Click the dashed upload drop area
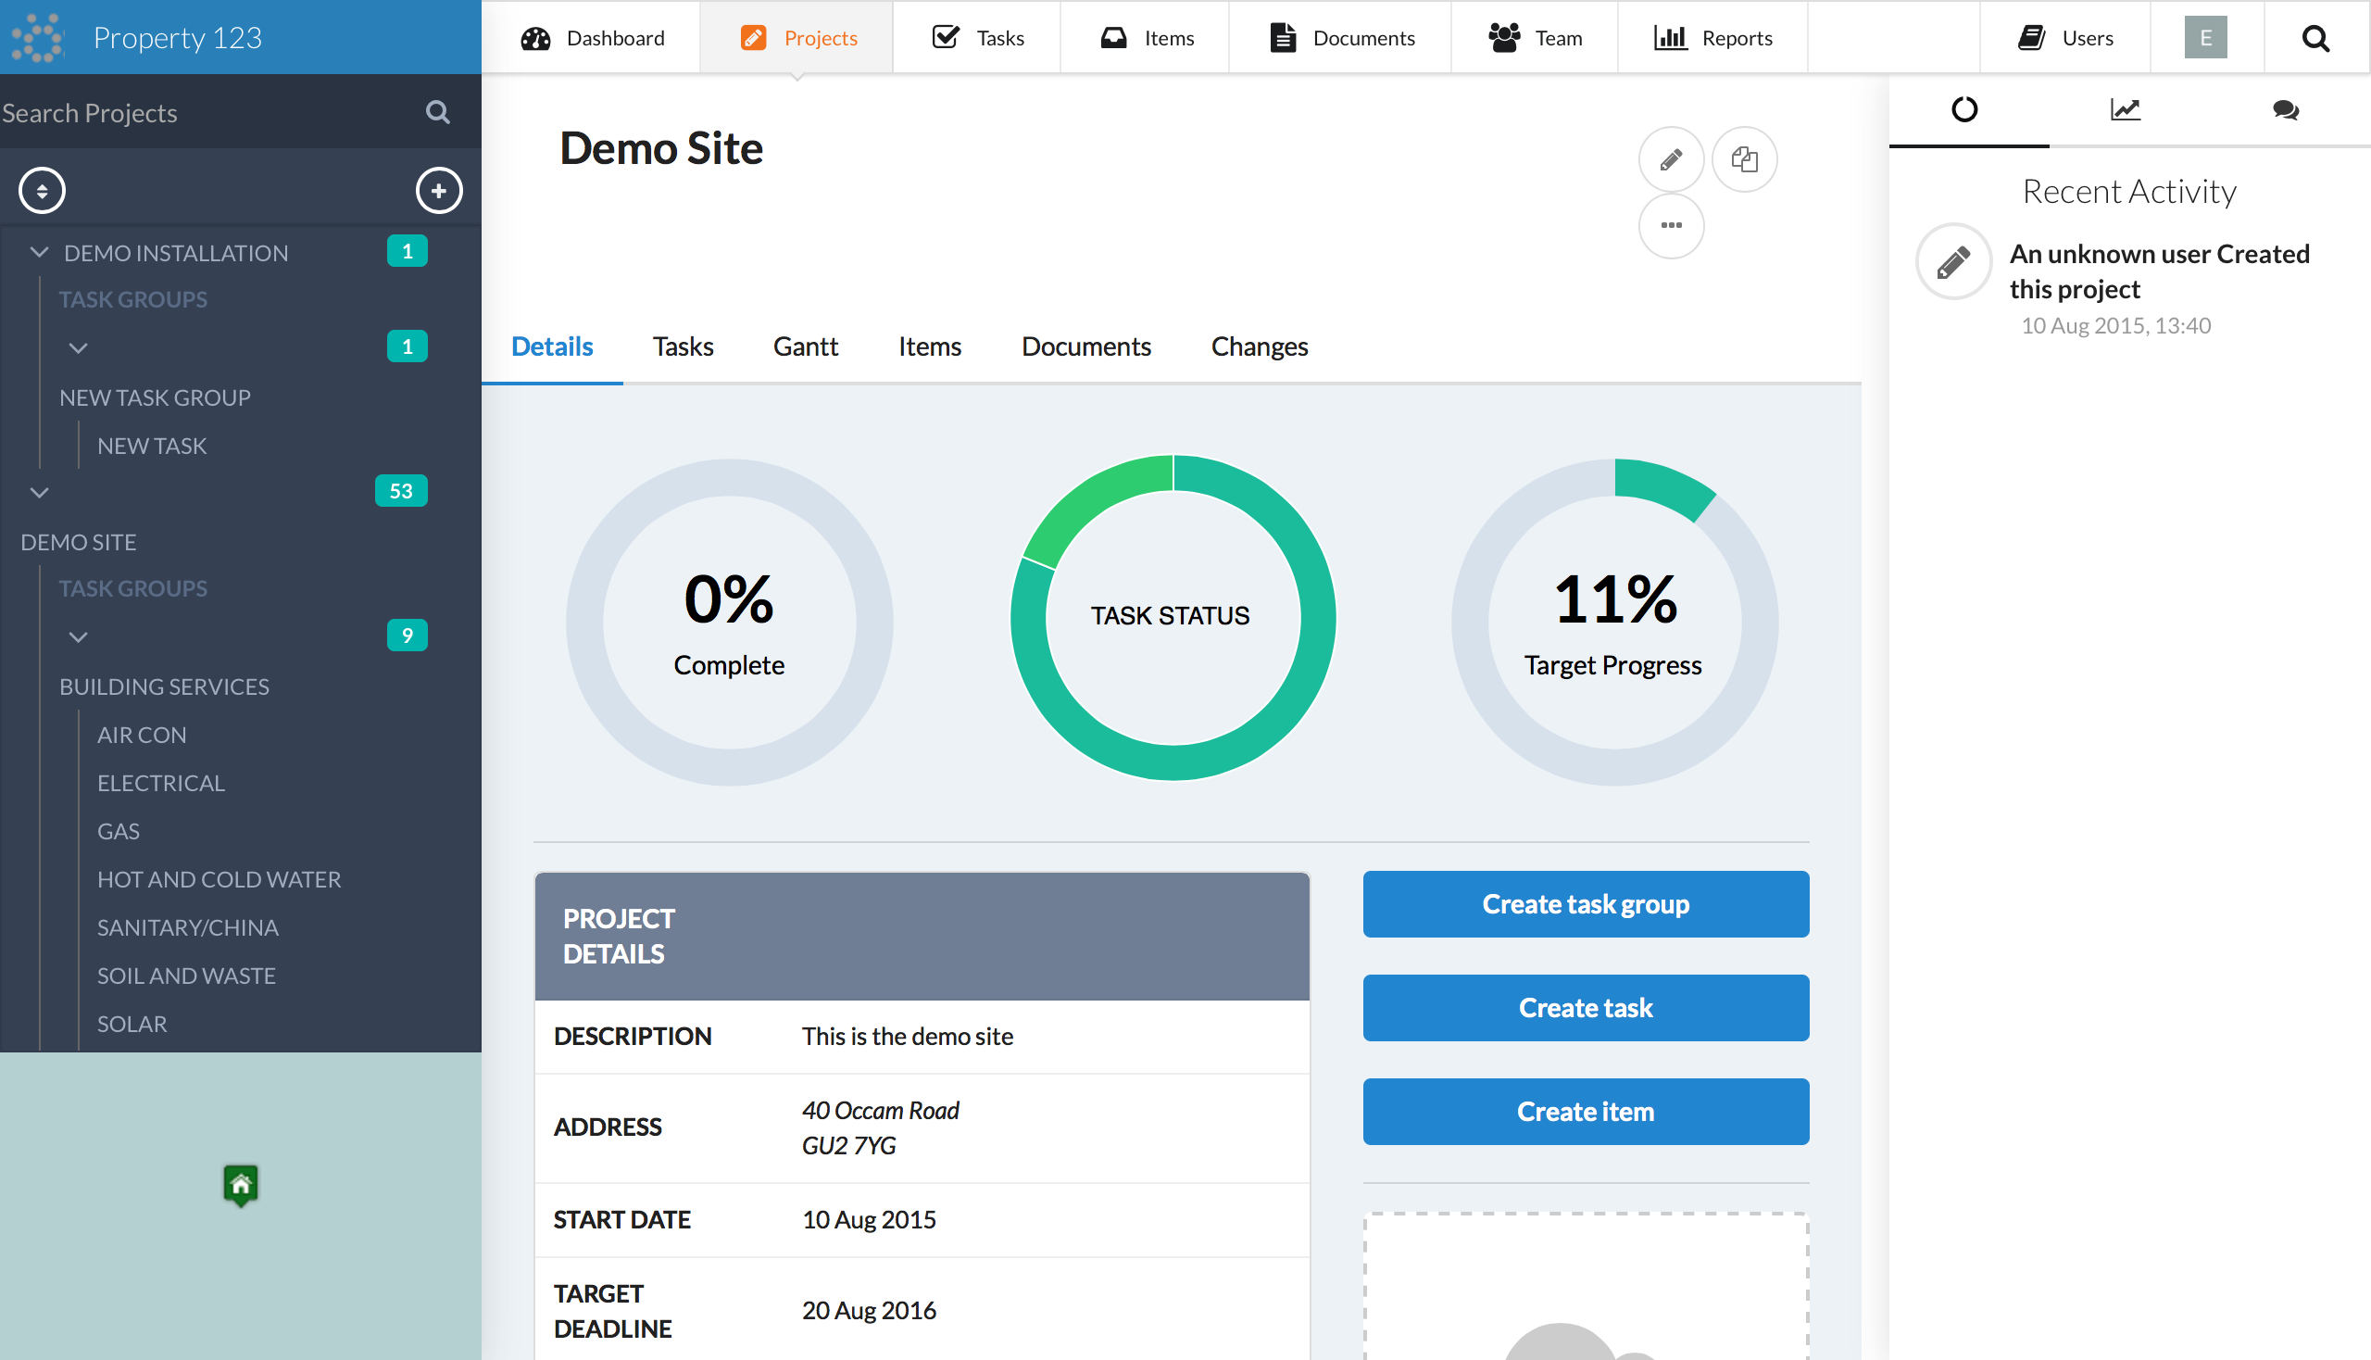This screenshot has width=2371, height=1360. (x=1586, y=1286)
